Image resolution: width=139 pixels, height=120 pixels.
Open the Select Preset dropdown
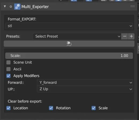pyautogui.click(x=77, y=36)
